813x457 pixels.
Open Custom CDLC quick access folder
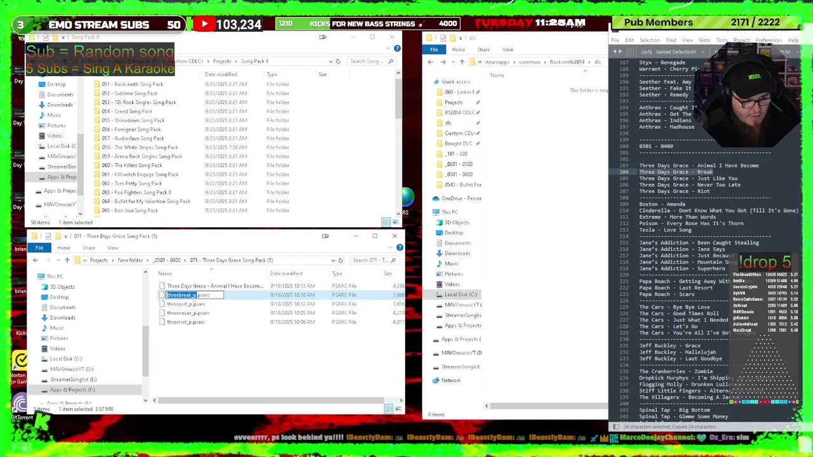coord(460,133)
